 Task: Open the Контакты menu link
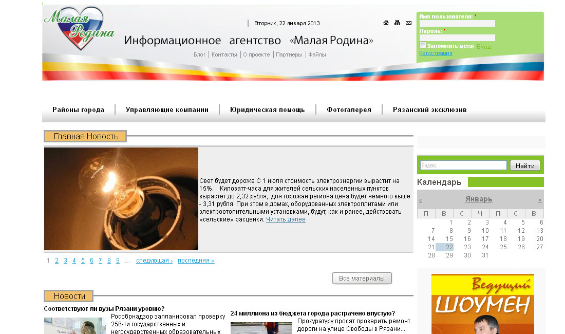coord(224,54)
